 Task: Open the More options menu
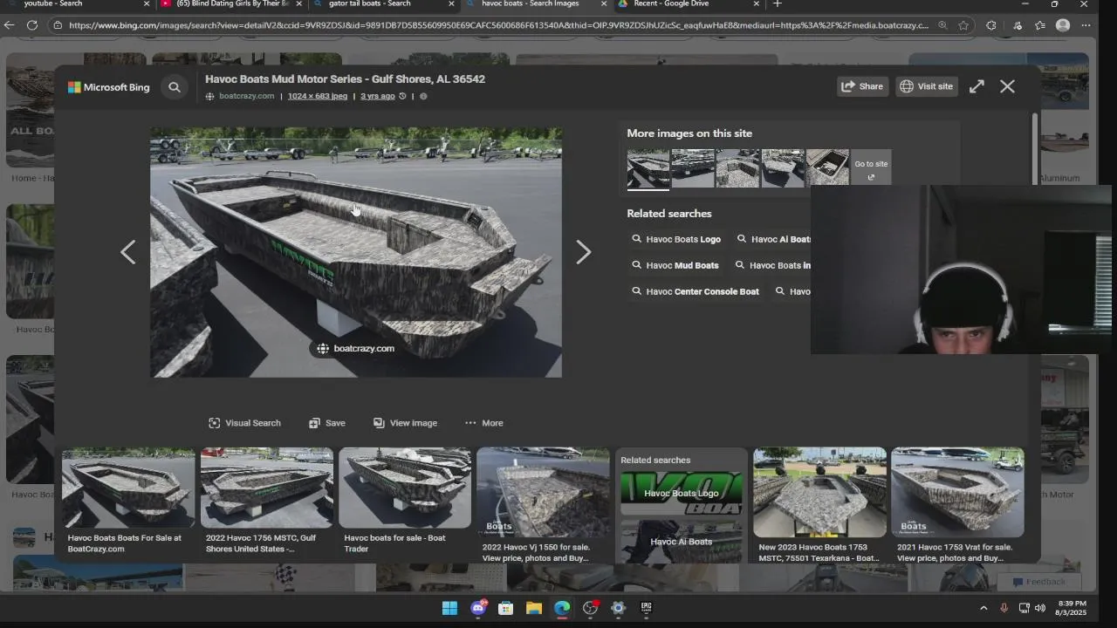coord(483,423)
